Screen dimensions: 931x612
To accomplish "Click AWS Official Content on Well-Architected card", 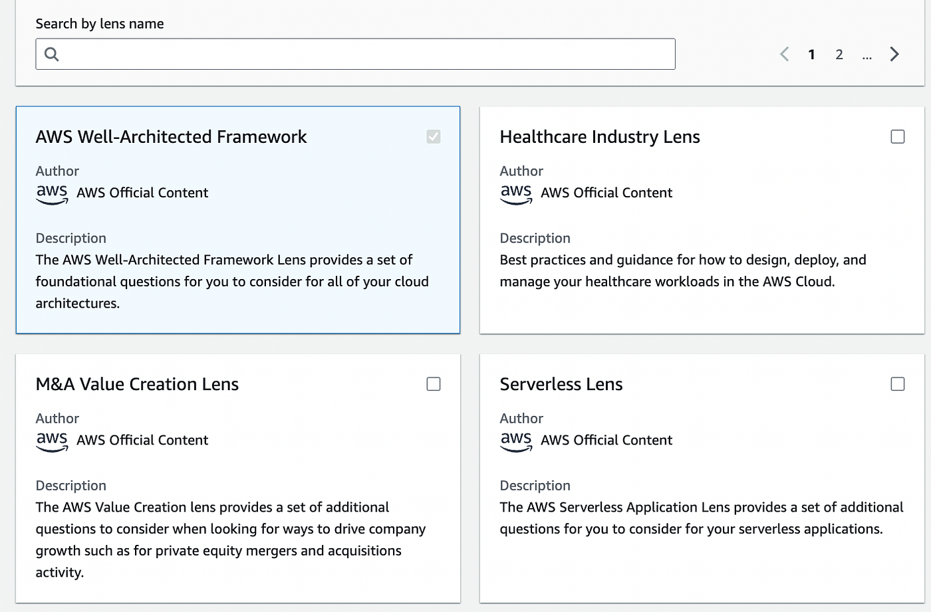I will (x=142, y=193).
